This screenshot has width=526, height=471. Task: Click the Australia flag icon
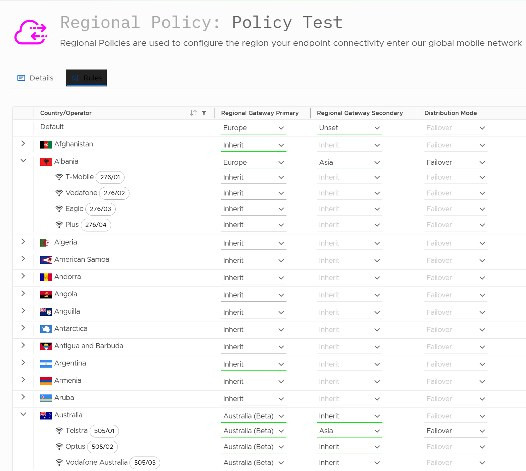(x=46, y=415)
